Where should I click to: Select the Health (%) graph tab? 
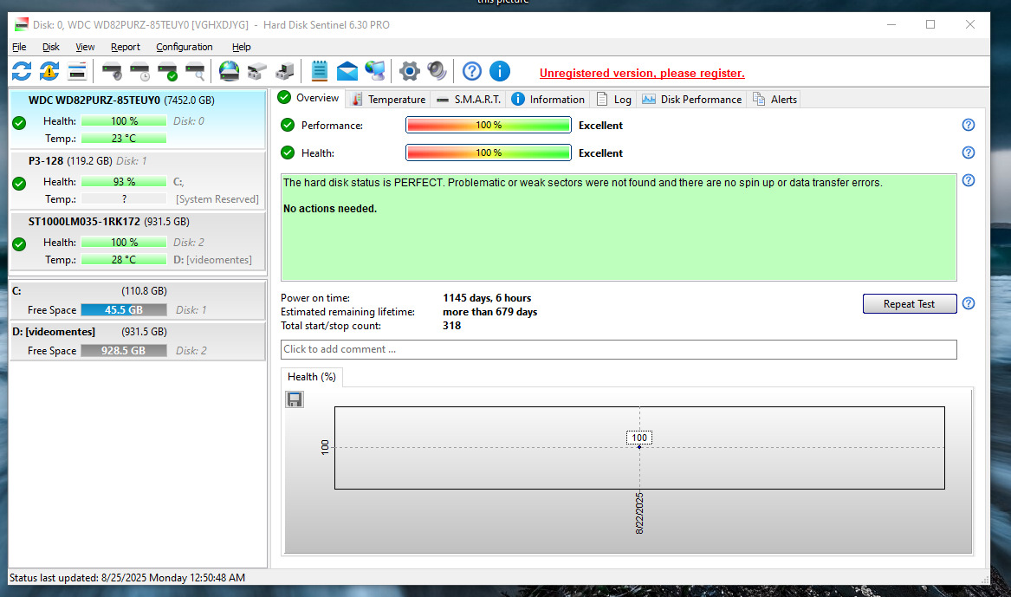click(311, 377)
